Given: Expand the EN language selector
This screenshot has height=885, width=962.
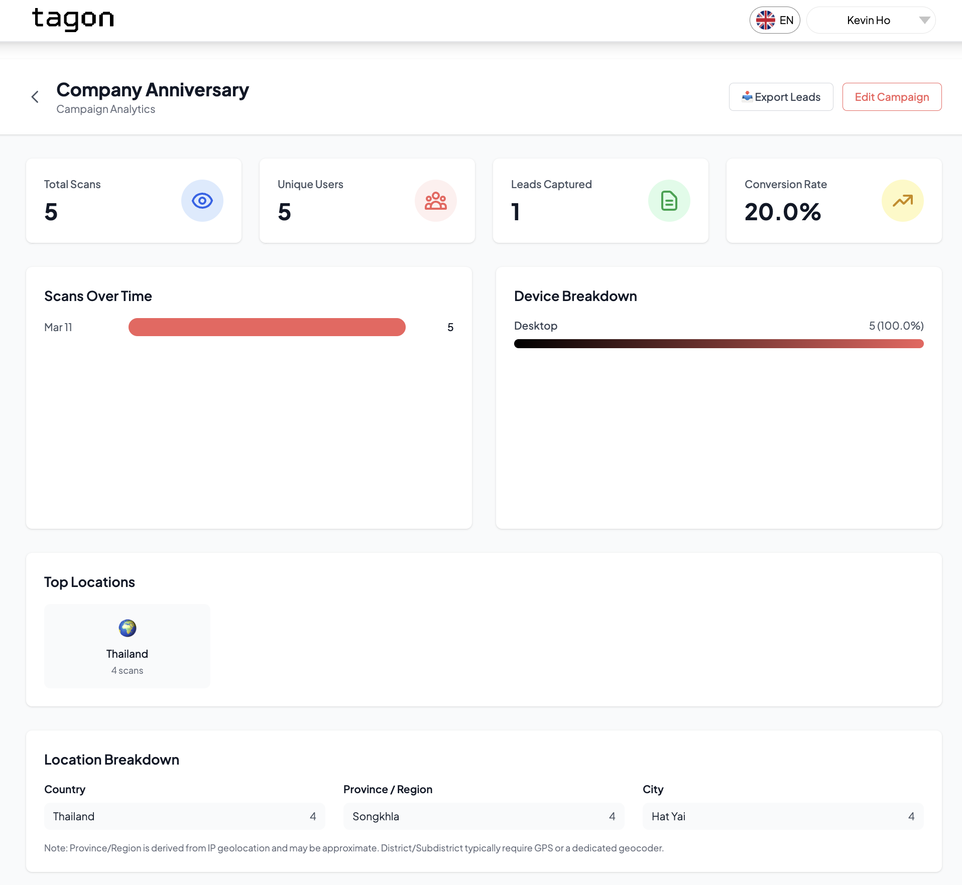Looking at the screenshot, I should tap(775, 20).
